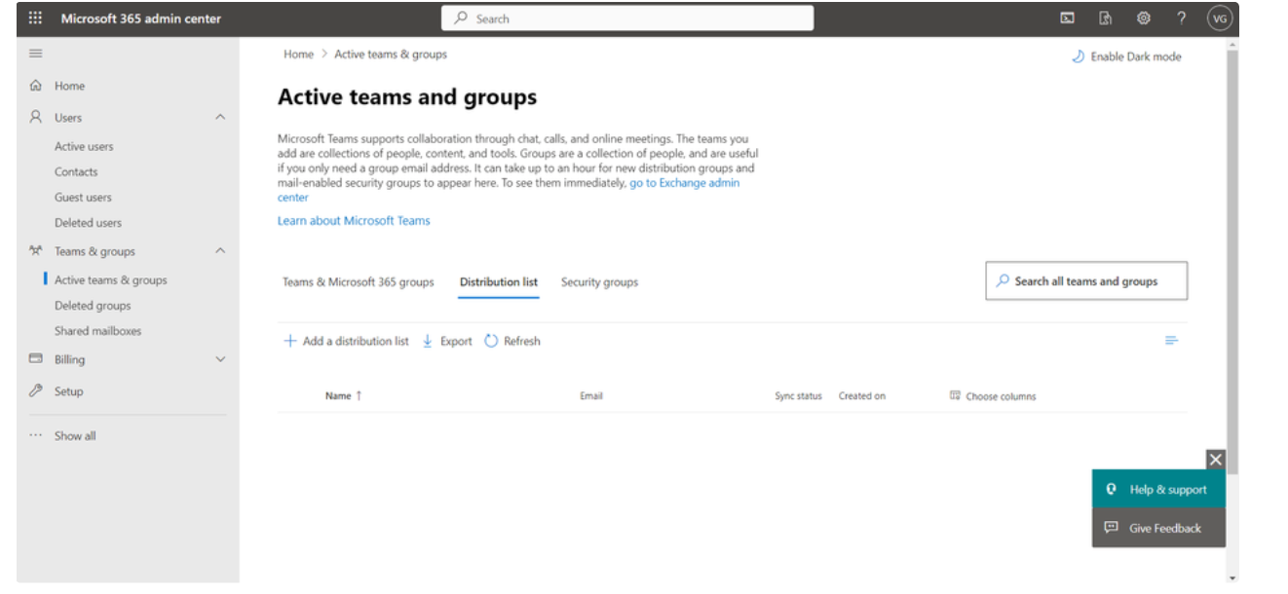Click the Refresh button label

522,341
